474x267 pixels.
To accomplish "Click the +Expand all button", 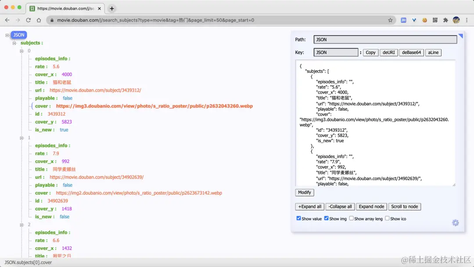I will click(309, 206).
